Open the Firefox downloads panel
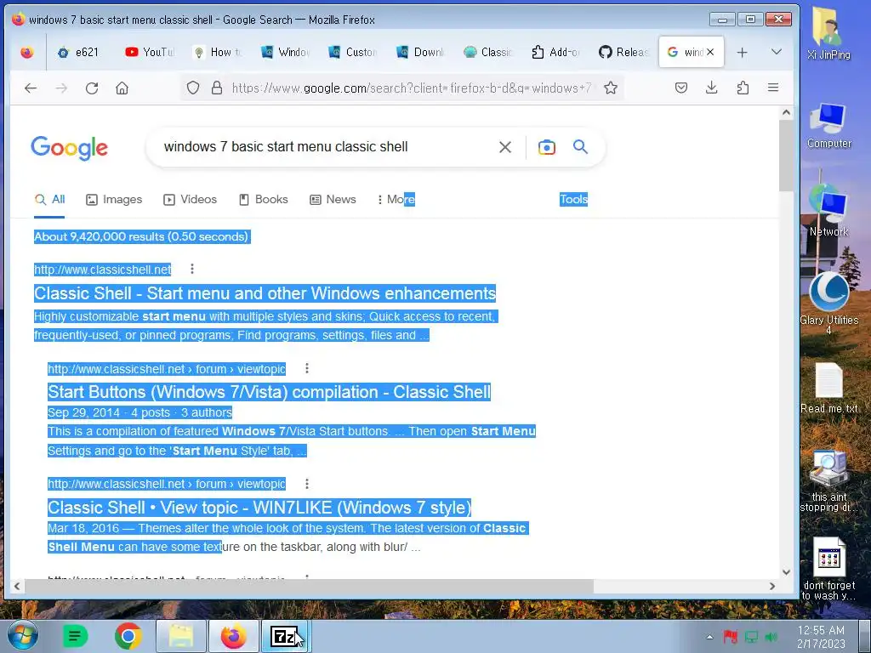This screenshot has height=653, width=871. point(712,88)
